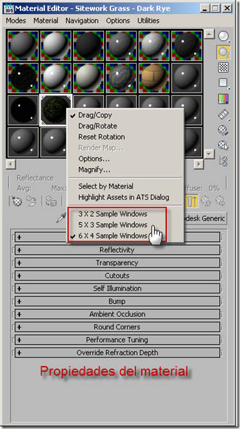
Task: Click the Material Editor title bar app icon
Action: point(10,8)
